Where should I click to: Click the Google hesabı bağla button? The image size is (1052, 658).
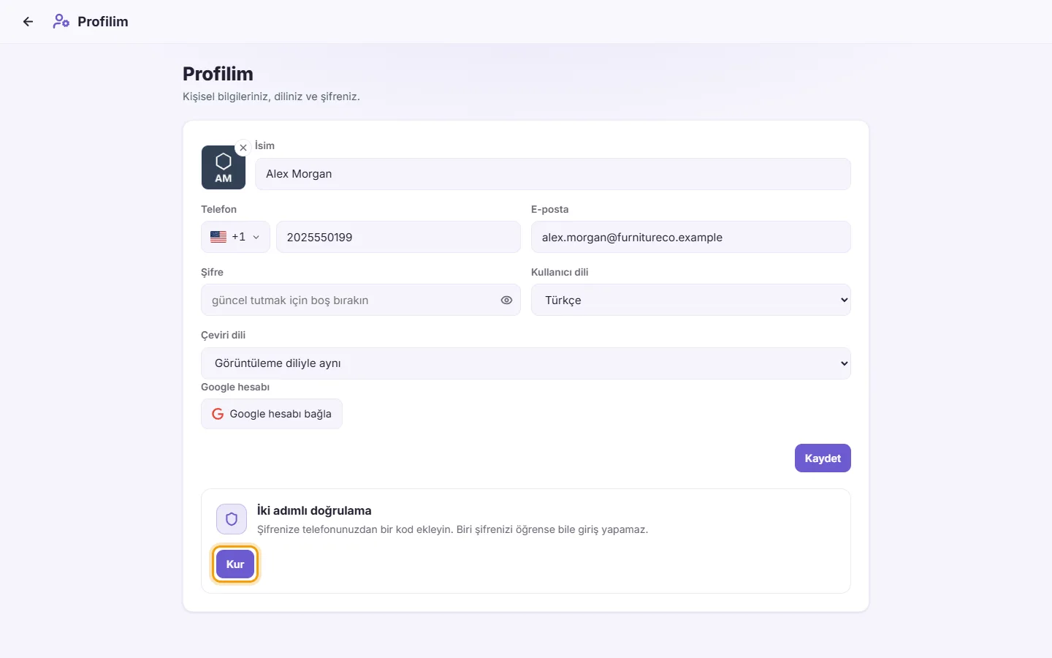point(272,414)
